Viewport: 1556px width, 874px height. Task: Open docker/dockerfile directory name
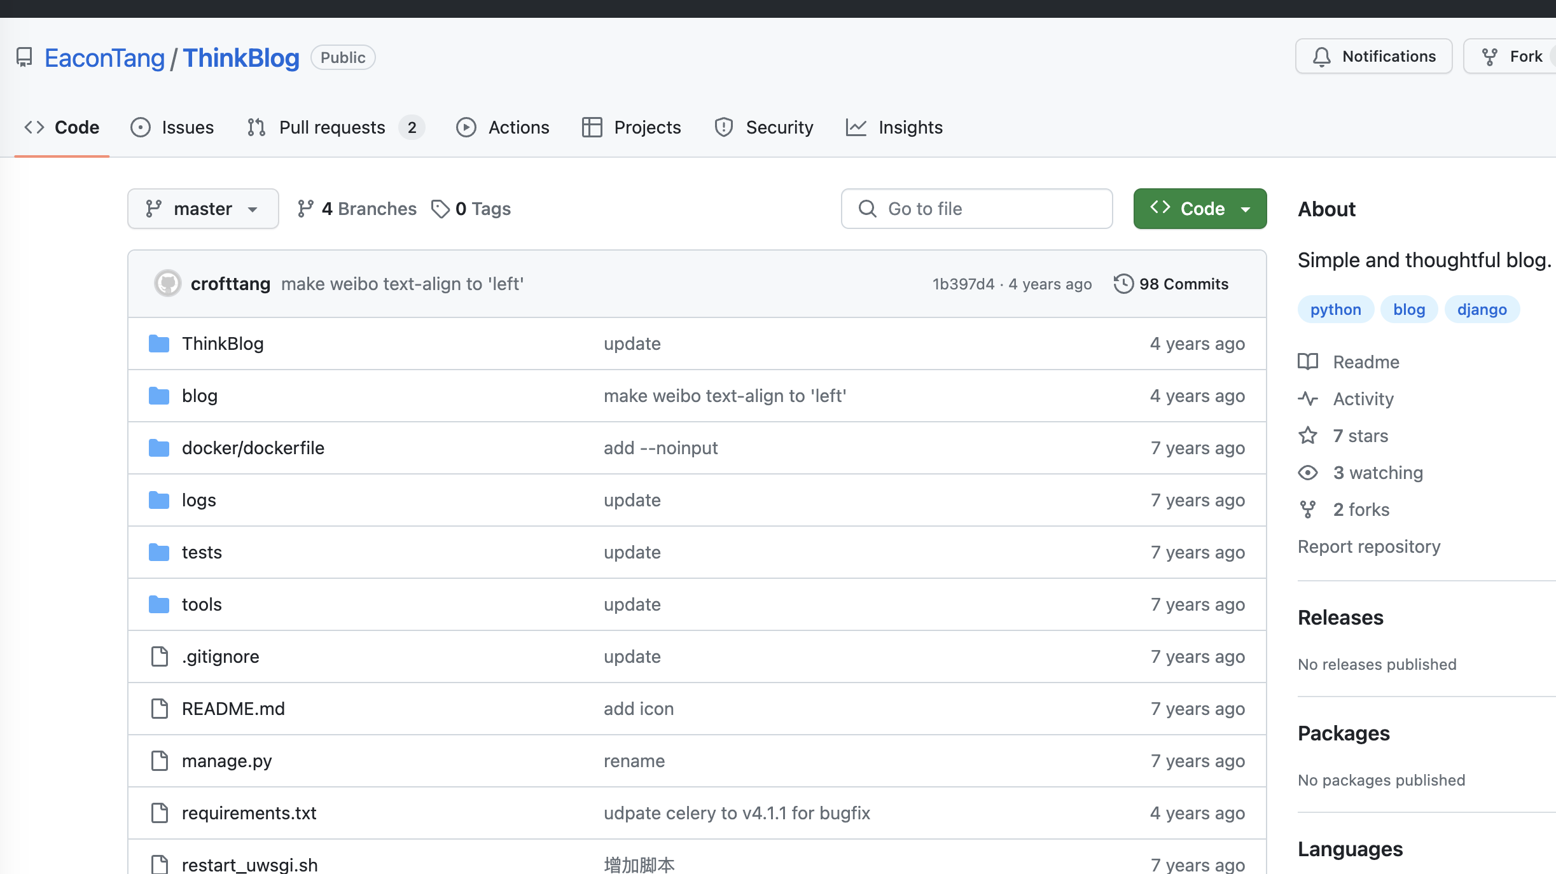(x=253, y=448)
